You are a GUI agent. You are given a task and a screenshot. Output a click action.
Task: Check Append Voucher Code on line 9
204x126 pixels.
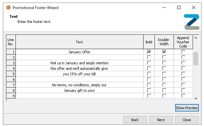pos(183,96)
